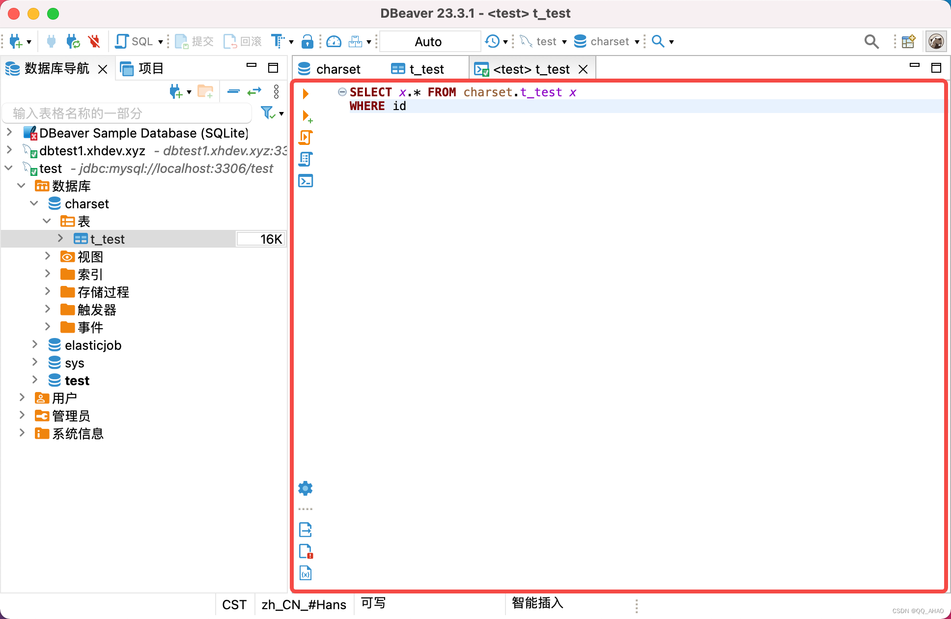Click the execute script icon

click(306, 138)
